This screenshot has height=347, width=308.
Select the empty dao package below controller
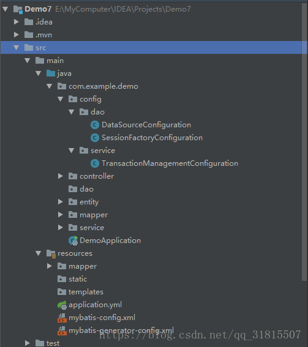86,189
